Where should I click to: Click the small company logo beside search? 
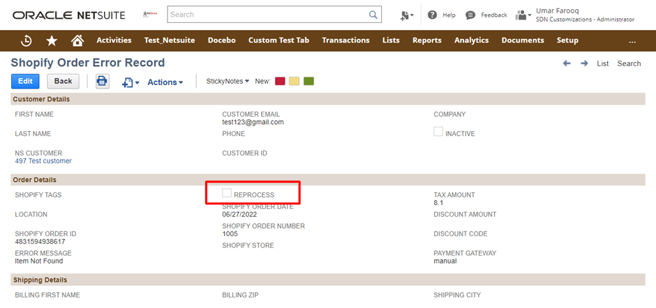pyautogui.click(x=150, y=14)
